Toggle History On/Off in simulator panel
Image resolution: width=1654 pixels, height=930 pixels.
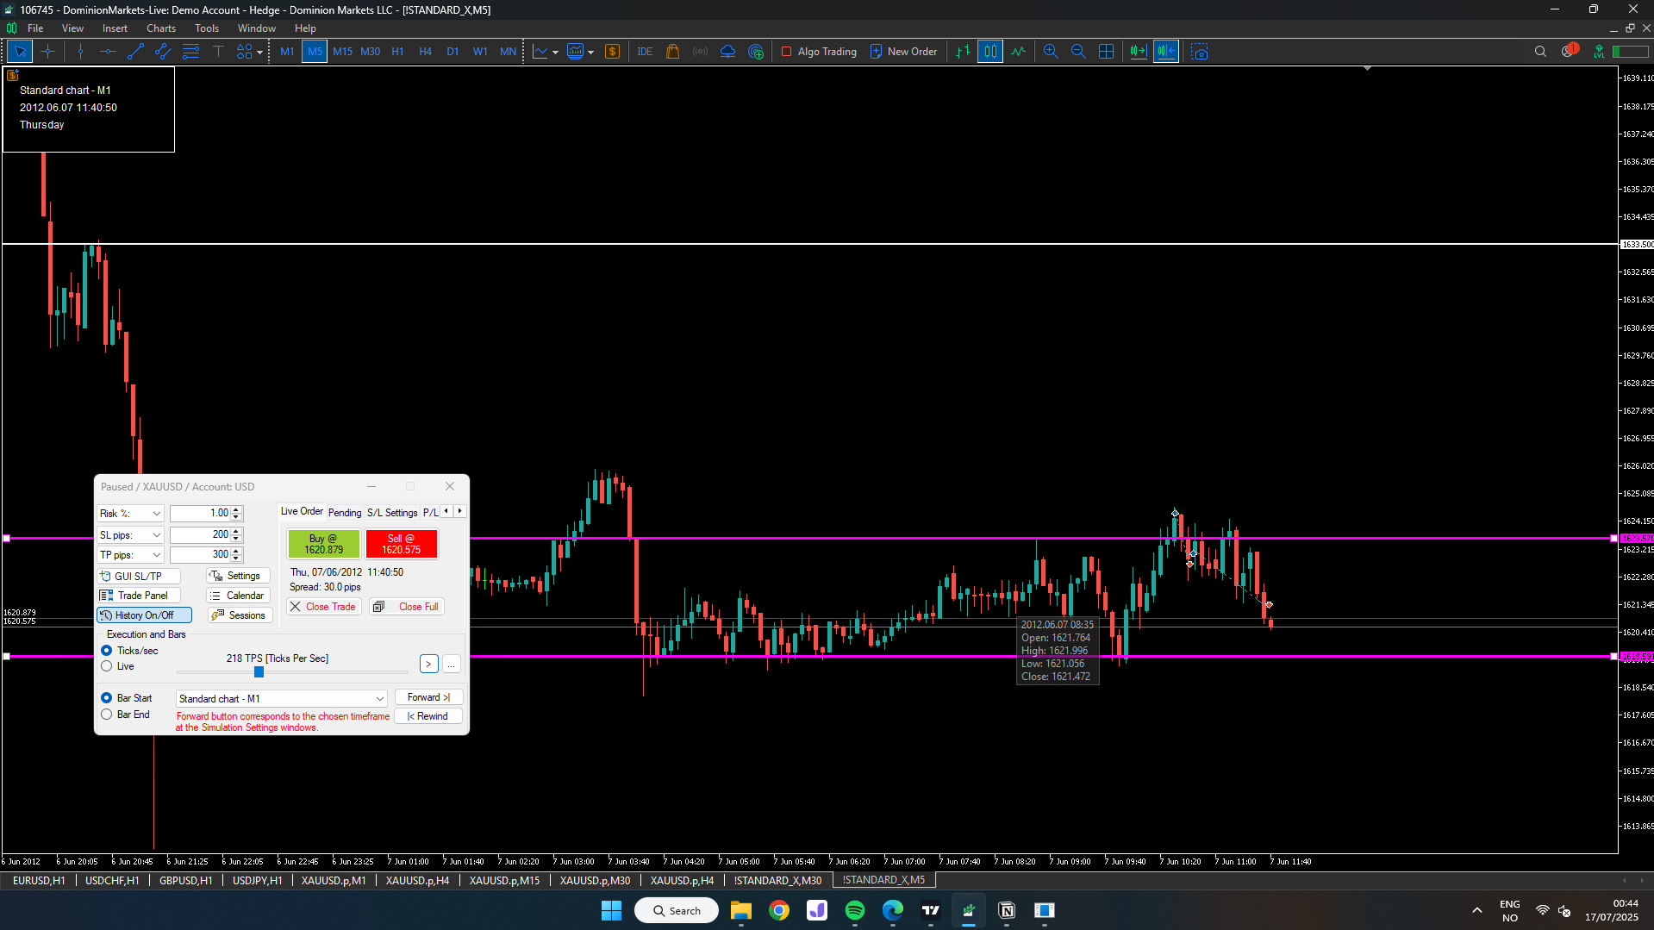[x=144, y=615]
